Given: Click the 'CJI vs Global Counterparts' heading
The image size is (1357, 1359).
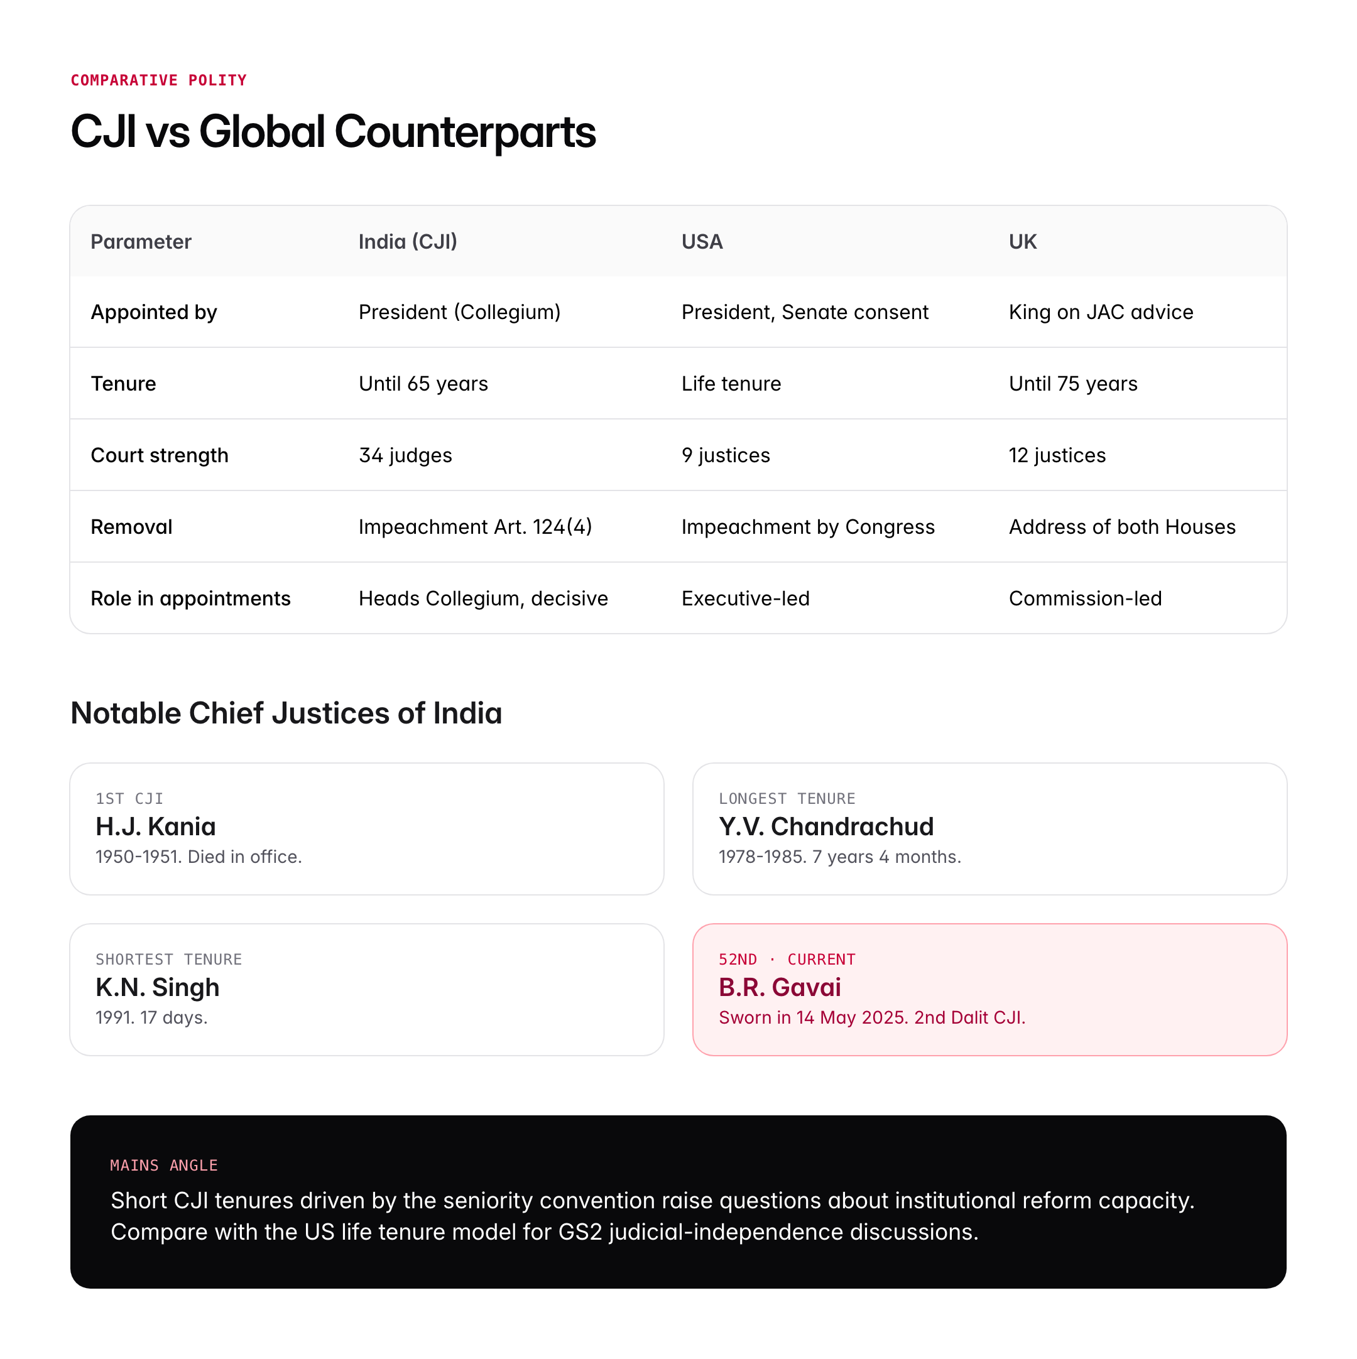Looking at the screenshot, I should 333,131.
